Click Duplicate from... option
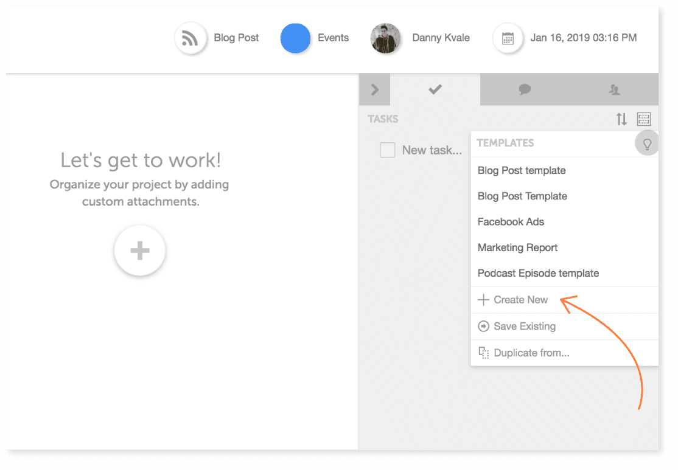Screen dimensions: 678x470 (564, 353)
